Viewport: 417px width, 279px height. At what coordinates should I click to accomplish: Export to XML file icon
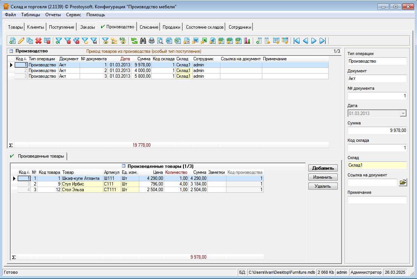point(238,41)
